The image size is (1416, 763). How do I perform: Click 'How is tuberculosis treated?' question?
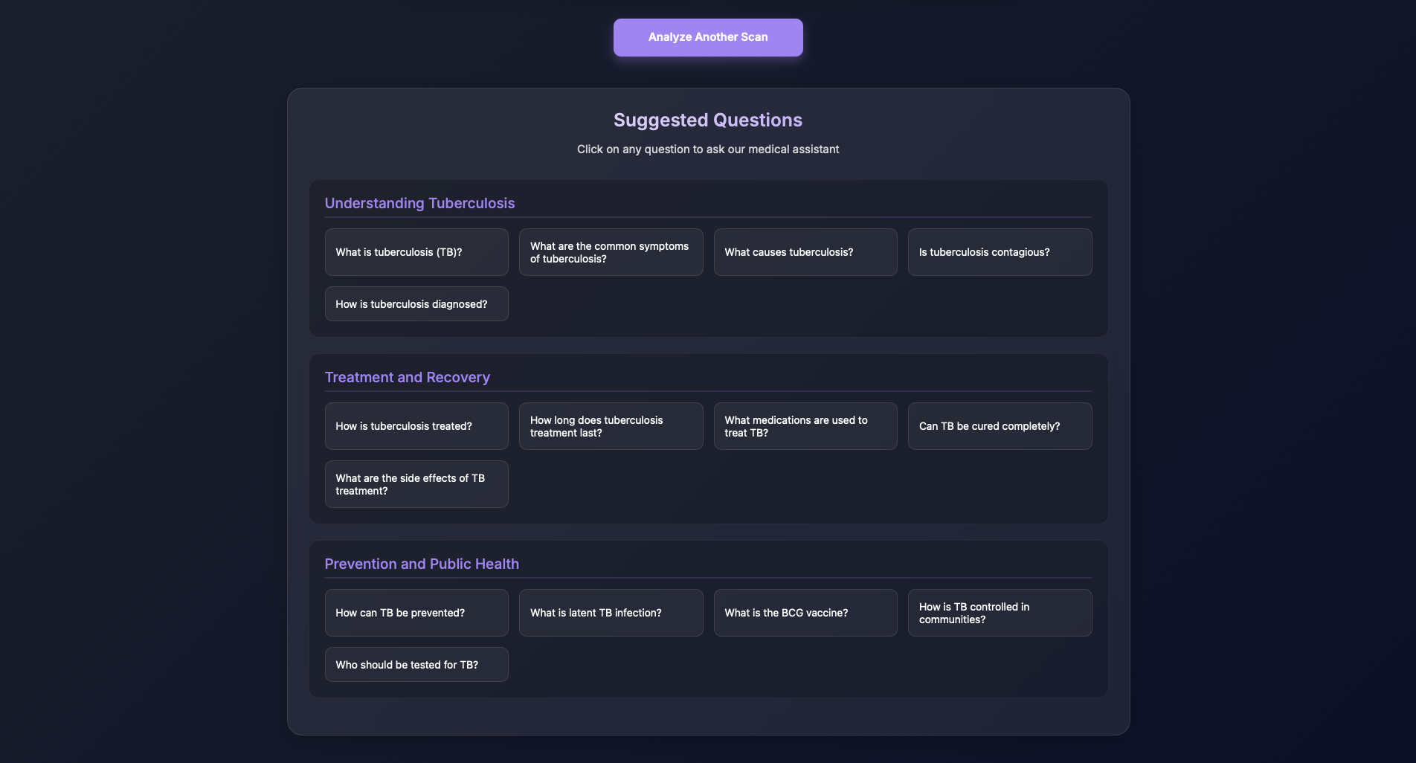point(416,426)
